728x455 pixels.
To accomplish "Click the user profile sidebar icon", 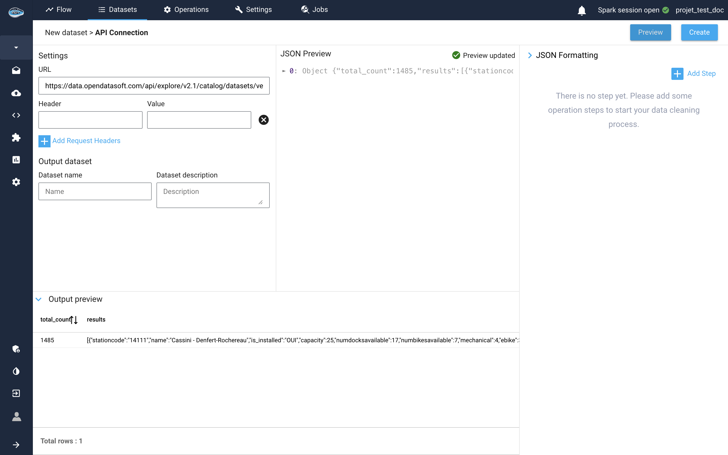I will click(16, 417).
